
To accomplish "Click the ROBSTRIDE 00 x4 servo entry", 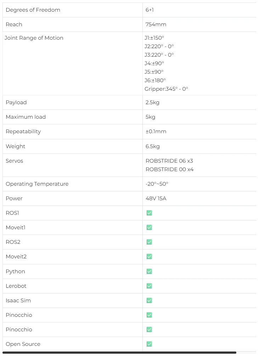I will [170, 169].
